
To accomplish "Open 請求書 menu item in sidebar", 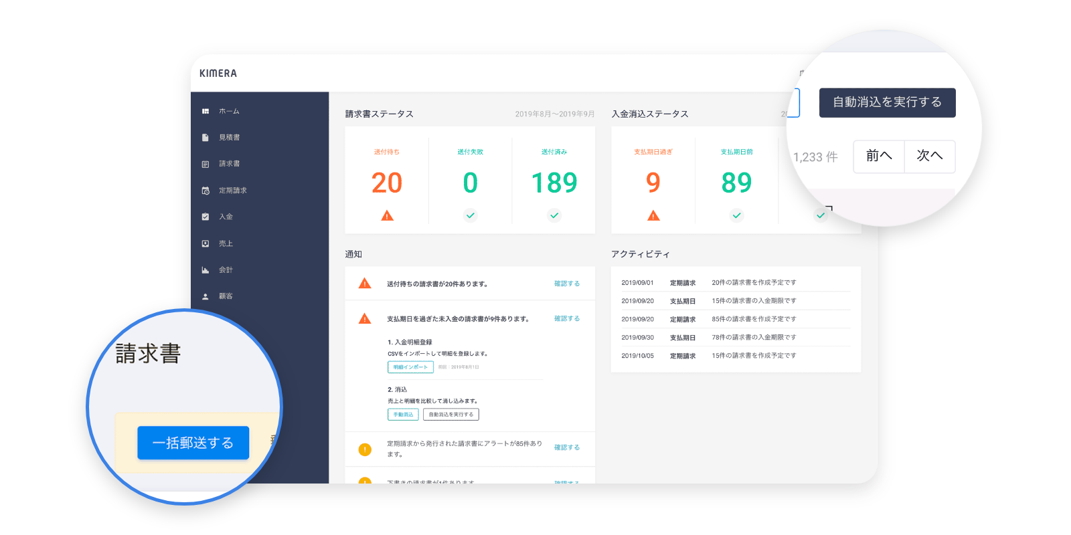I will [x=229, y=164].
